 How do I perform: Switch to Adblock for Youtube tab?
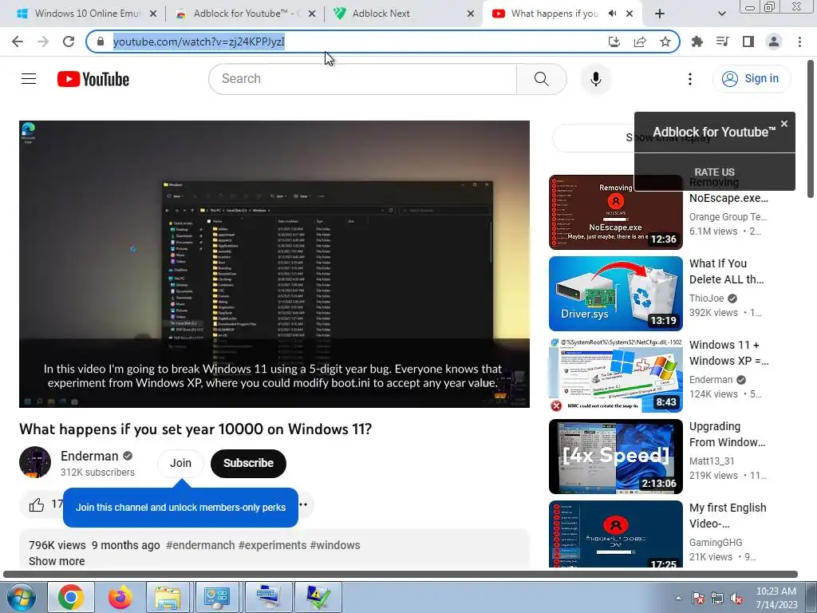[x=245, y=14]
